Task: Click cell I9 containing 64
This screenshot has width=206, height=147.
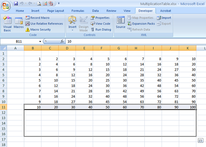Action: click(153, 96)
